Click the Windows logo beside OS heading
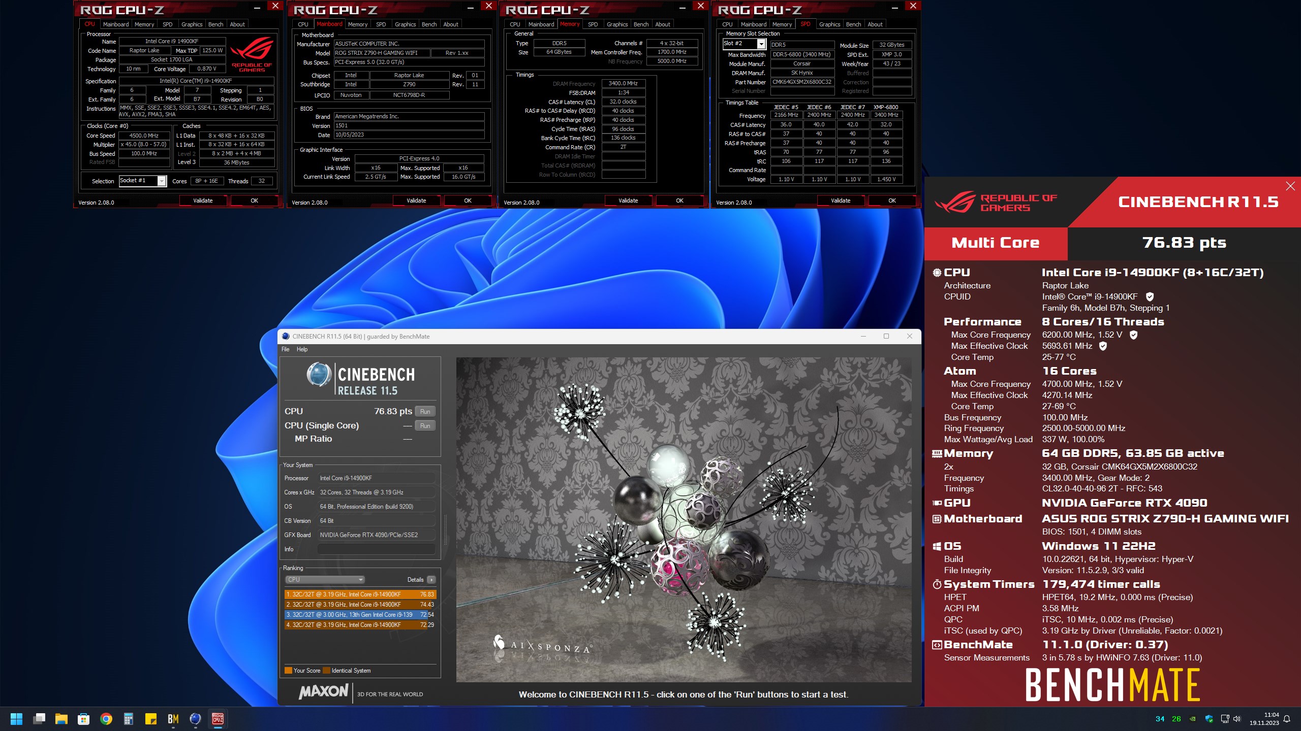 coord(937,546)
